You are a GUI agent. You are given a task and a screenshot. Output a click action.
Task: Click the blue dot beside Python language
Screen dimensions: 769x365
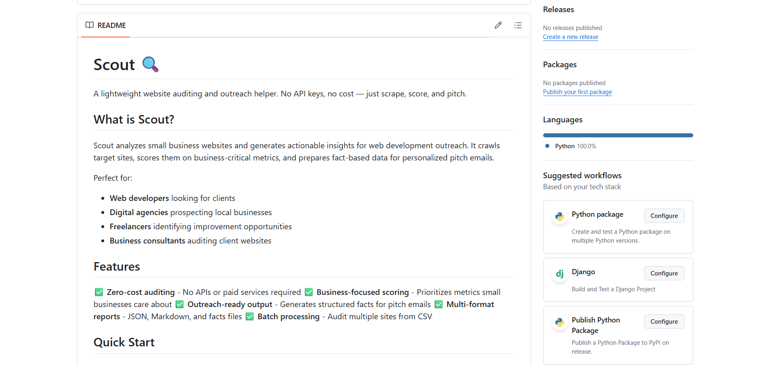(547, 146)
